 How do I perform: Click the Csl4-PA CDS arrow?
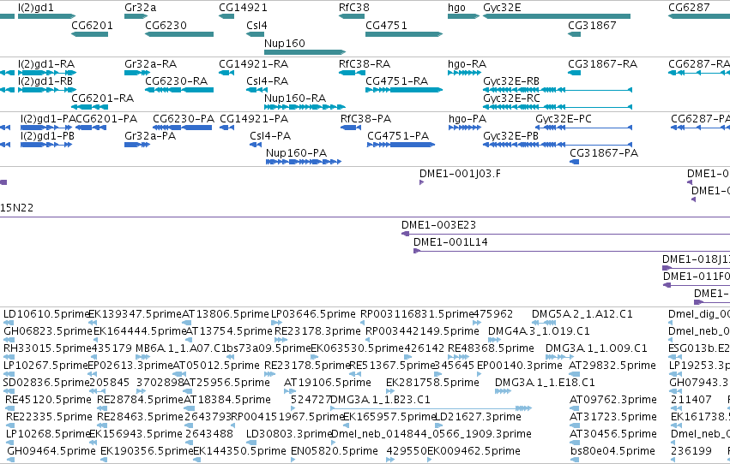click(x=256, y=145)
